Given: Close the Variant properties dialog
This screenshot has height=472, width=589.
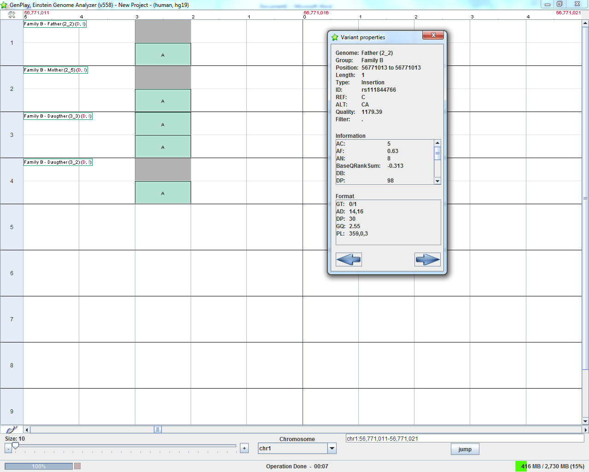Looking at the screenshot, I should [x=433, y=35].
